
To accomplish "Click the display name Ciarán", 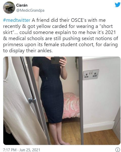I will [x=22, y=5].
